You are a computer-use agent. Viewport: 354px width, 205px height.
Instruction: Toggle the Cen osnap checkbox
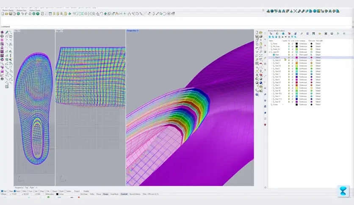point(28,191)
